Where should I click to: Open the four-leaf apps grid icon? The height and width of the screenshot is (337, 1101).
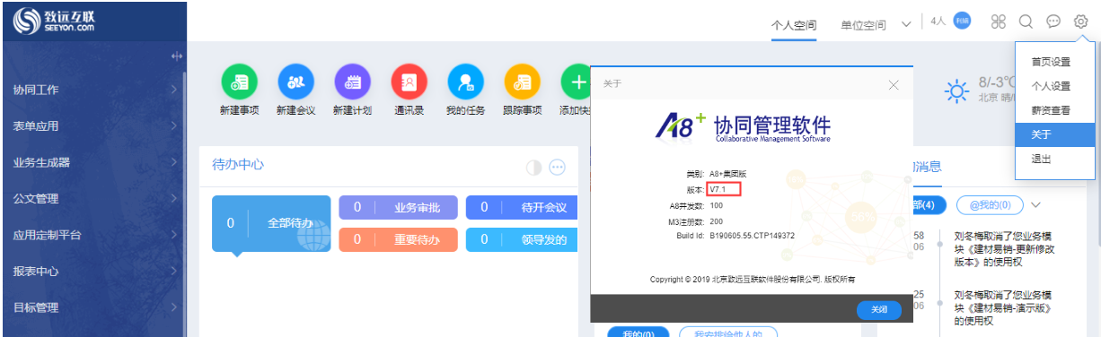click(x=999, y=22)
